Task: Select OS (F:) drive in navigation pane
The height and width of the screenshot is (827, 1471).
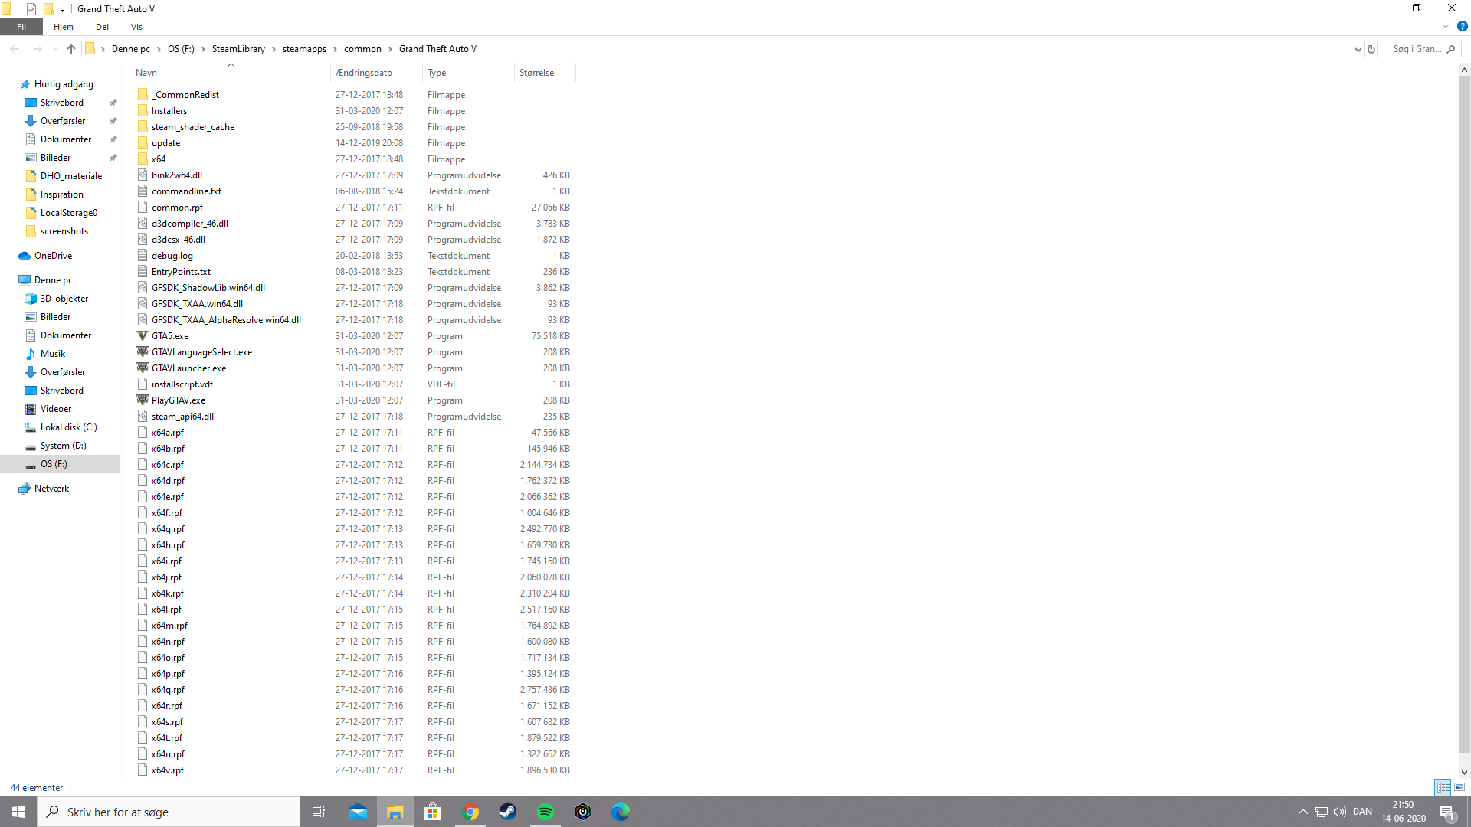Action: click(54, 464)
